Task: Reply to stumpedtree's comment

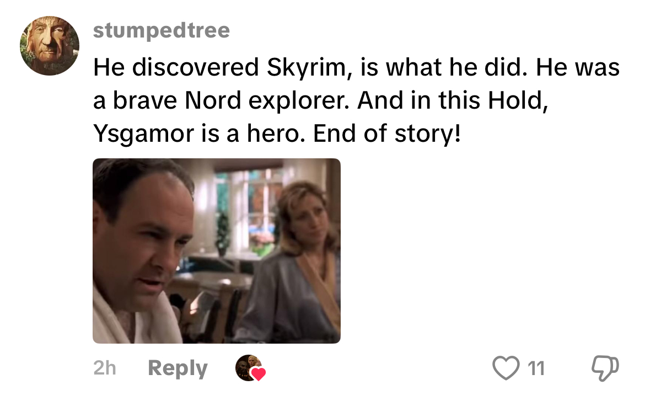Action: [178, 368]
